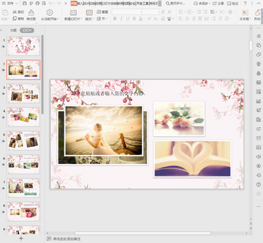Click the 分享 (Share) button

[218, 3]
